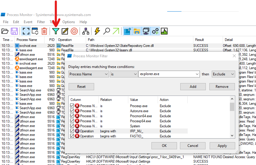Click the Apply button
Image resolution: width=256 pixels, height=165 pixels.
pyautogui.click(x=222, y=146)
